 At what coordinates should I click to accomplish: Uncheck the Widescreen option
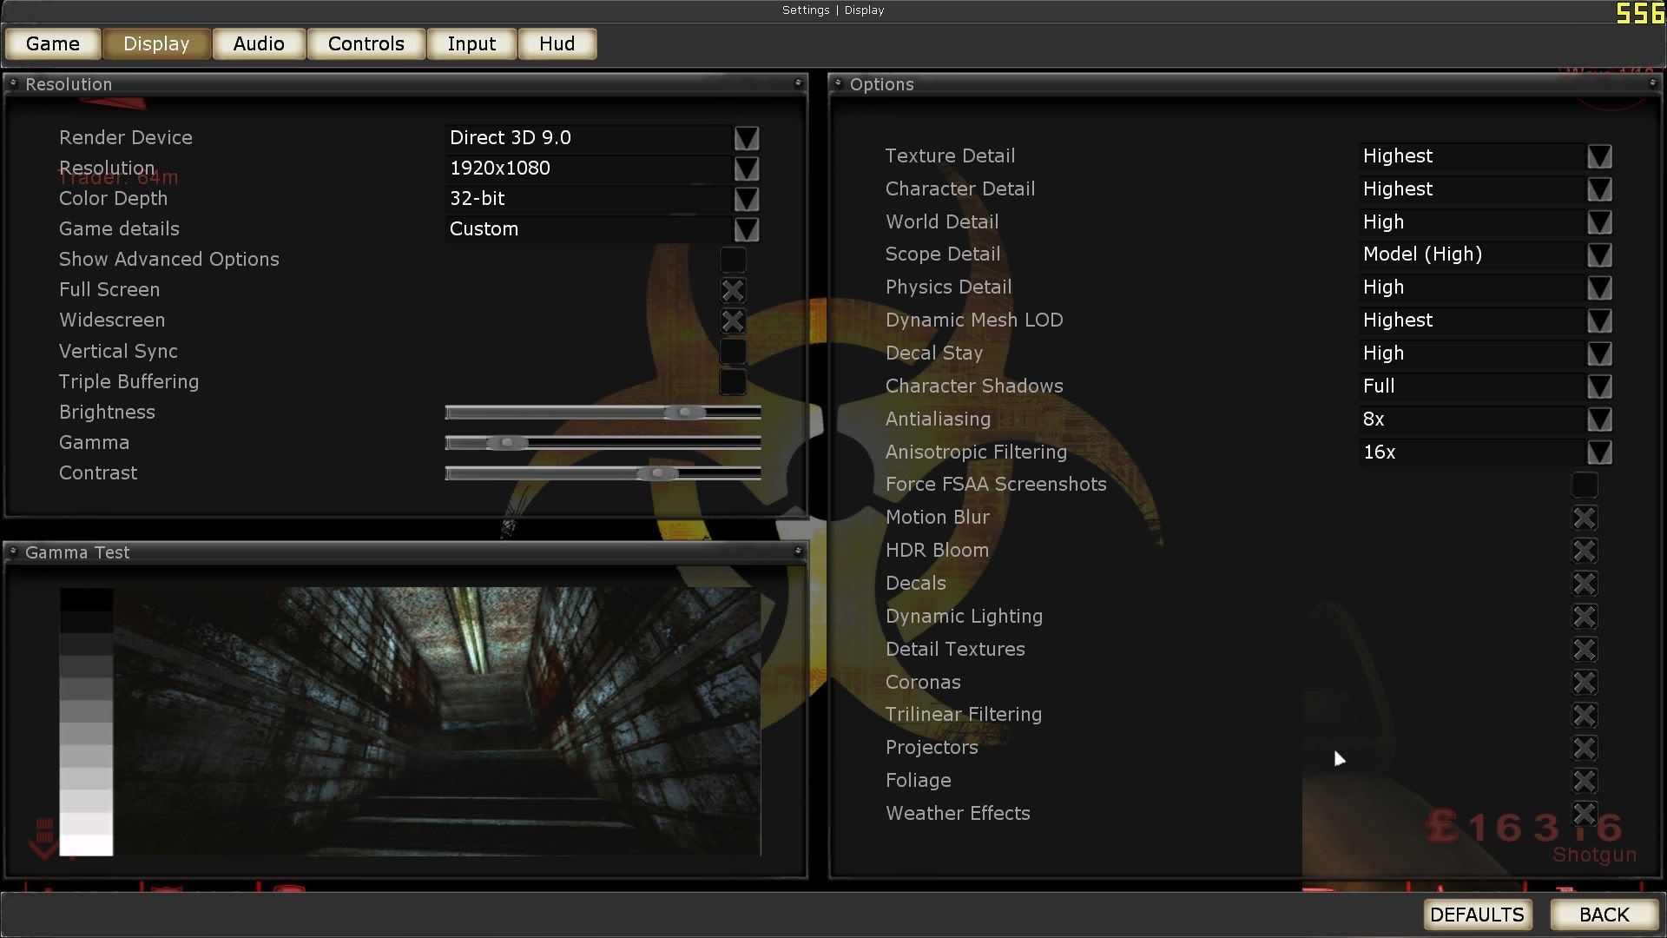(733, 320)
